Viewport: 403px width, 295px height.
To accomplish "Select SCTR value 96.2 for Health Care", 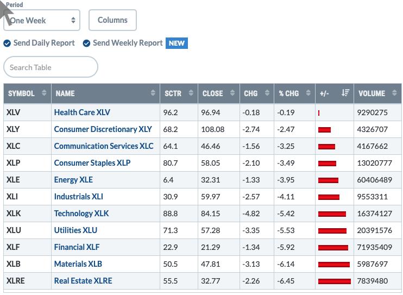I will [171, 112].
